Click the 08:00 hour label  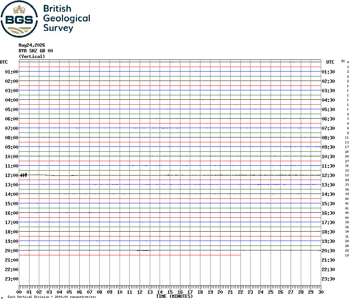pos(12,137)
